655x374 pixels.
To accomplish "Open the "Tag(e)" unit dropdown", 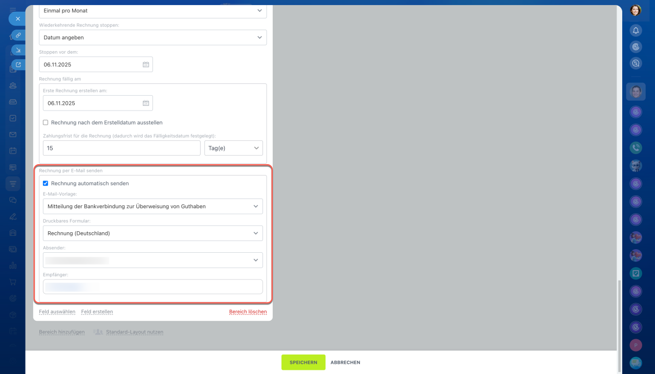I will click(x=233, y=148).
